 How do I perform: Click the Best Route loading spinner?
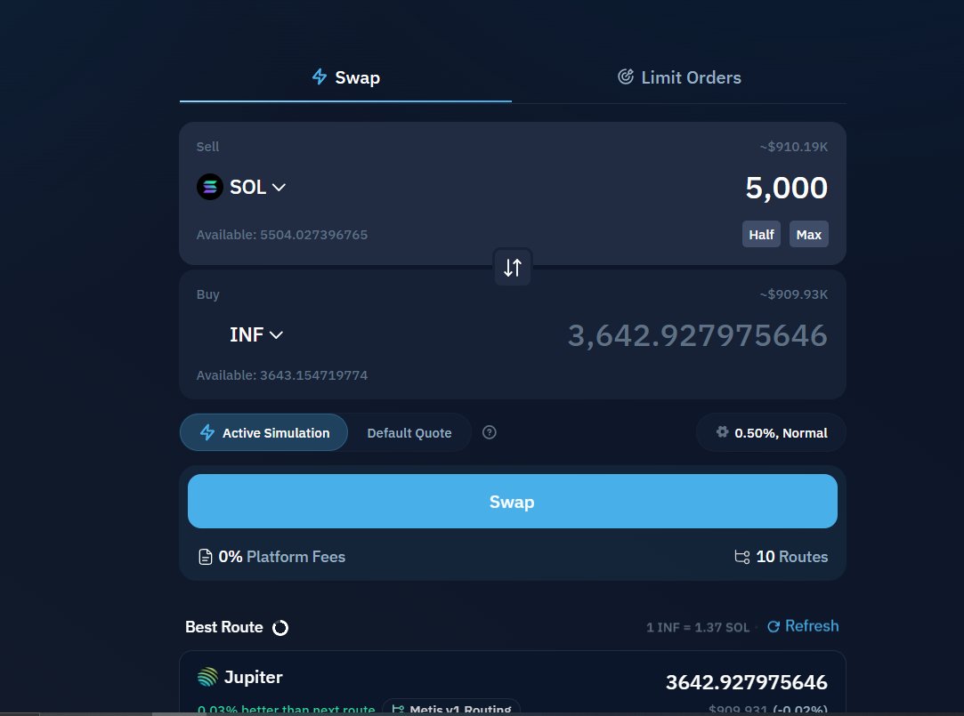(279, 628)
